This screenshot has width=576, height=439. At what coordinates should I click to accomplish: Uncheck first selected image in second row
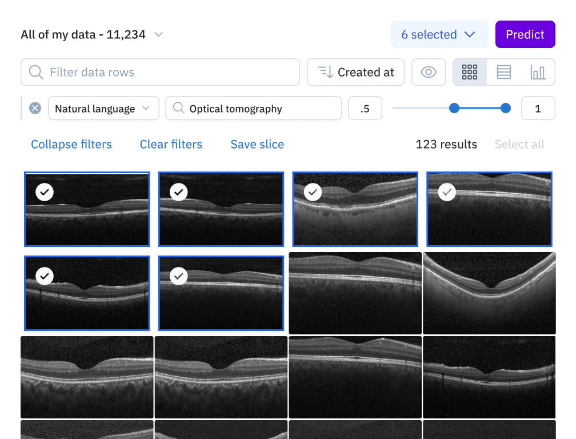click(x=45, y=276)
